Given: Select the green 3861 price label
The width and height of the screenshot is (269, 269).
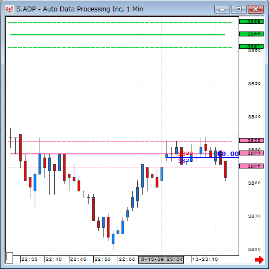Looking at the screenshot, I should tap(251, 46).
